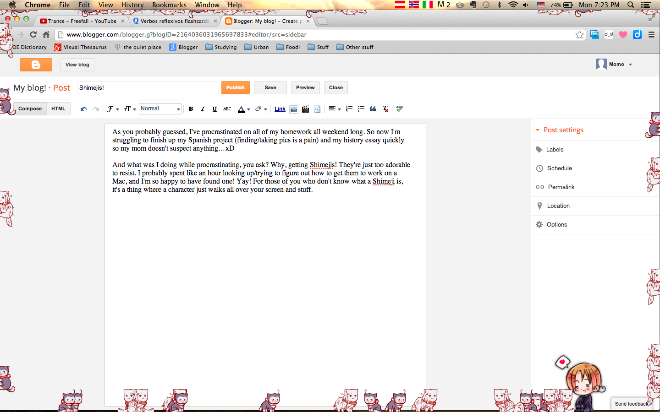Apply underline formatting
Image resolution: width=660 pixels, height=412 pixels.
(x=214, y=109)
